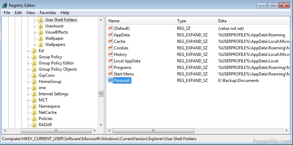Viewport: 293px width, 145px height.
Task: Select the (Default) registry value
Action: [121, 28]
